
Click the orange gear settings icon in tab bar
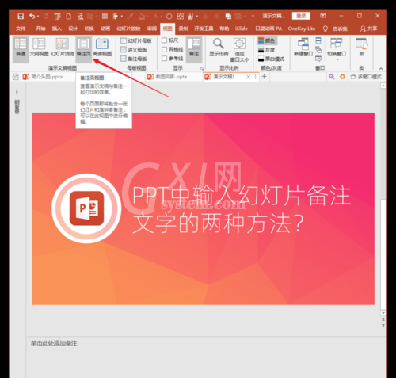(342, 77)
